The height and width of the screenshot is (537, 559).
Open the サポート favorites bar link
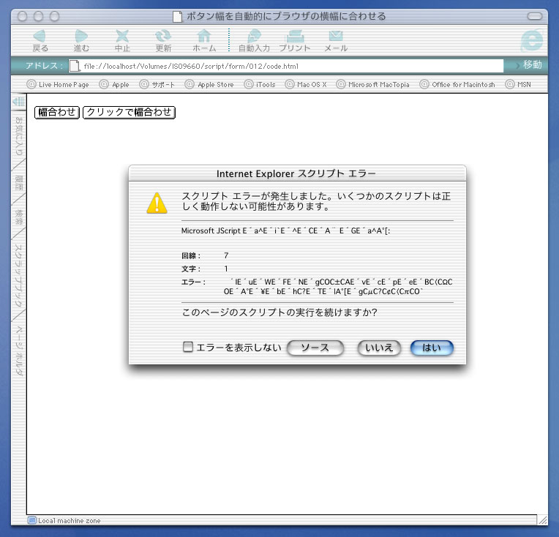(x=157, y=85)
